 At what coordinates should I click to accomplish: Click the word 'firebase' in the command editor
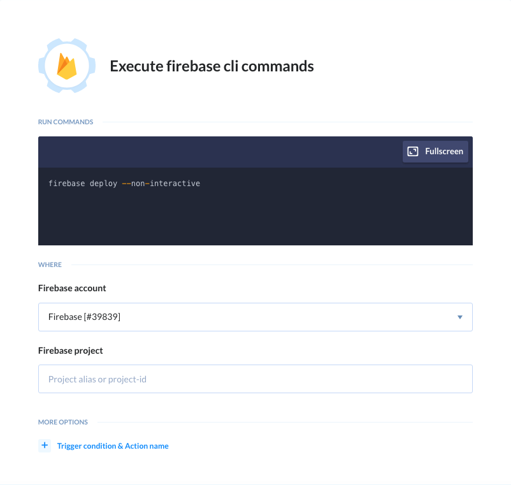click(x=66, y=184)
